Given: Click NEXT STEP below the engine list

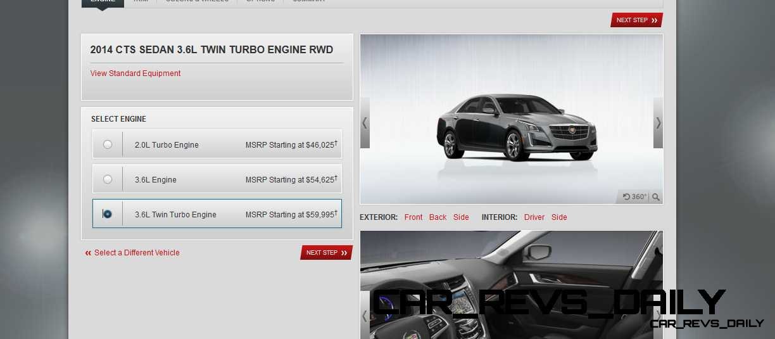Looking at the screenshot, I should coord(326,253).
